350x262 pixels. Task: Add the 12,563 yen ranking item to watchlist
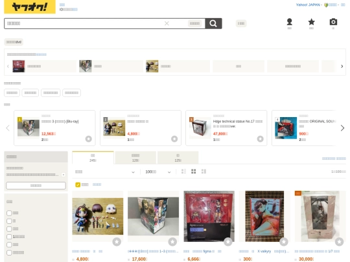pyautogui.click(x=89, y=139)
